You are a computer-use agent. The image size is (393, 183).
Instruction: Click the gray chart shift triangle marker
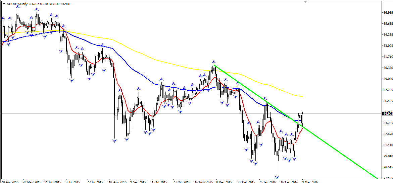pos(305,2)
